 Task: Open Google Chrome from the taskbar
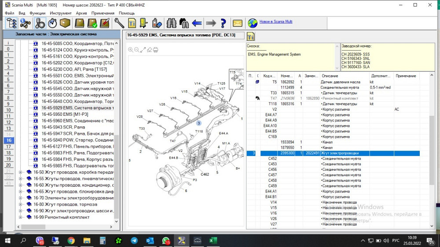click(x=71, y=241)
